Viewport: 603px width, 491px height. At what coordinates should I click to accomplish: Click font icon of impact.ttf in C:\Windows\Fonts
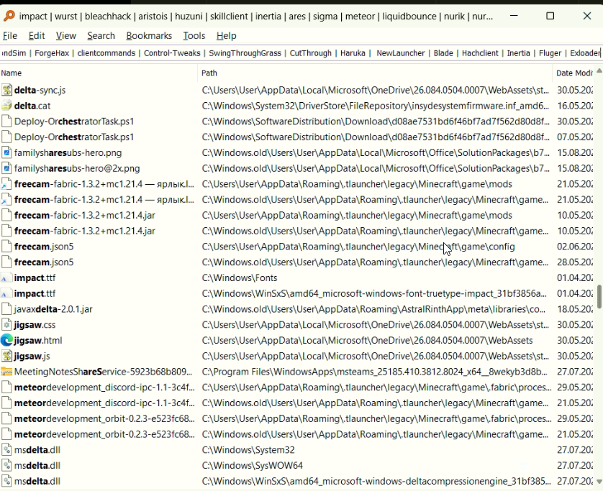(x=5, y=278)
